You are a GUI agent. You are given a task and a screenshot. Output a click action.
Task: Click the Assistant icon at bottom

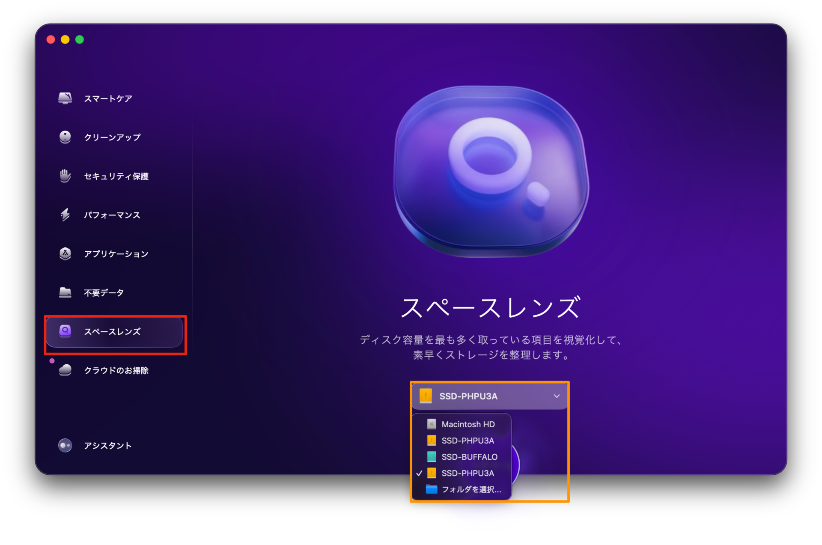[x=65, y=446]
